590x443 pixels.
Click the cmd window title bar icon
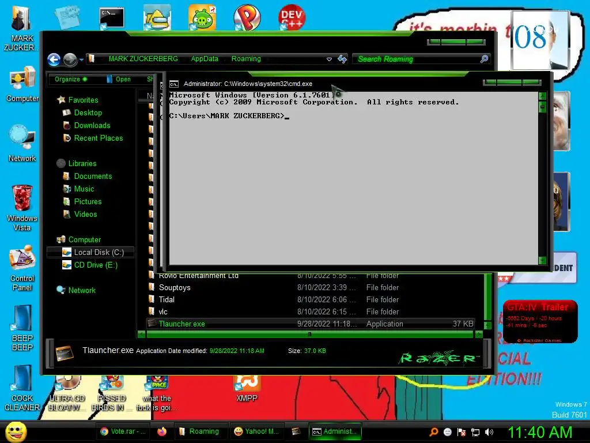pos(174,84)
